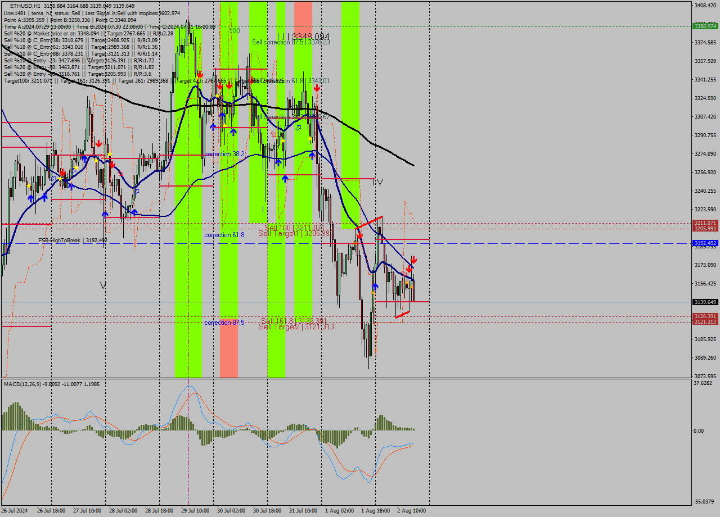Click the blue 3192.492 price tag on axis
This screenshot has height=517, width=720.
coord(705,243)
